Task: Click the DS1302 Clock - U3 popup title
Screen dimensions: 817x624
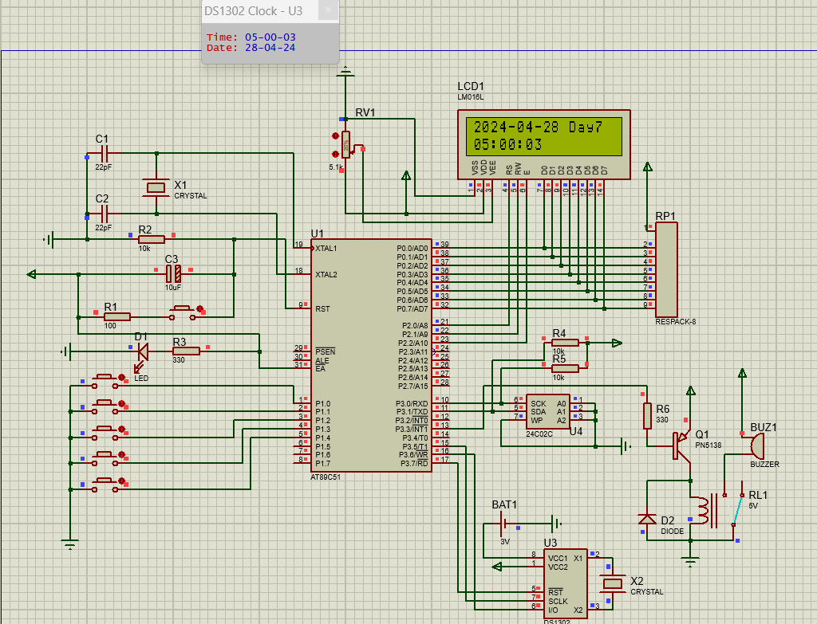Action: (253, 11)
